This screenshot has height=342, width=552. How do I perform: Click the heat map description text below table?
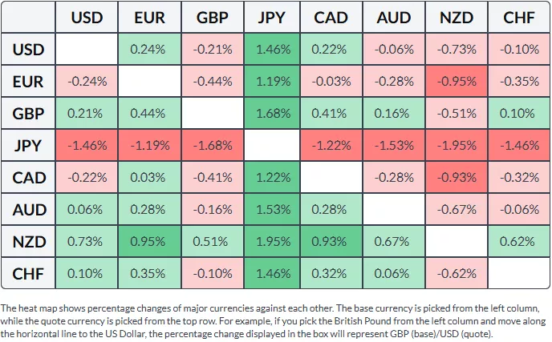pyautogui.click(x=273, y=320)
